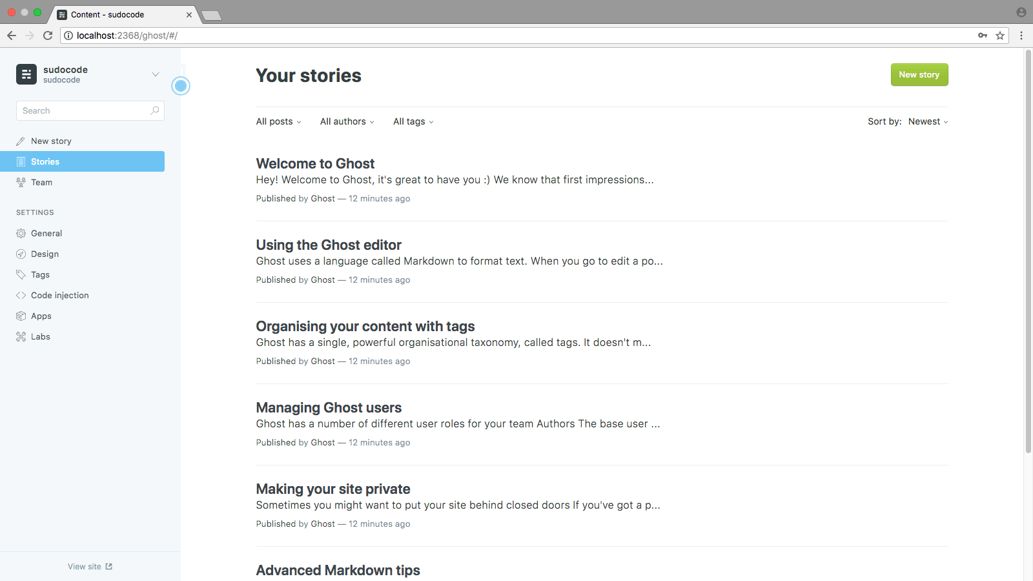Click the General settings gear icon

coord(21,234)
